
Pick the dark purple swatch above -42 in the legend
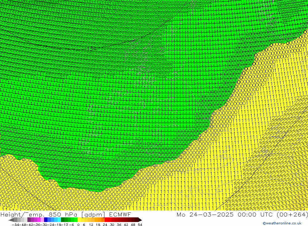(x=29, y=220)
